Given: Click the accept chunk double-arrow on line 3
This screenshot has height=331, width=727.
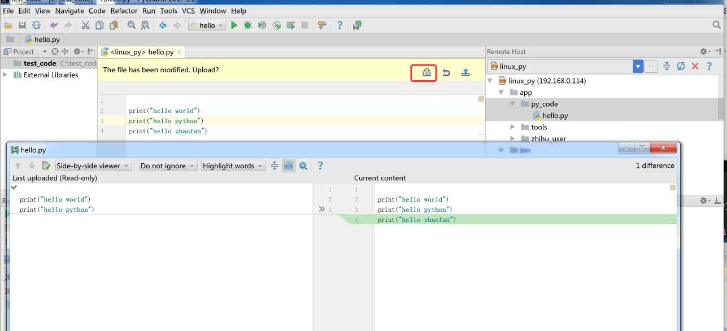Looking at the screenshot, I should (x=321, y=209).
